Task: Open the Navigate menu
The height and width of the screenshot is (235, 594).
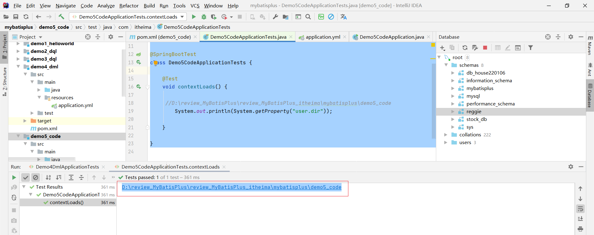Action: [66, 6]
